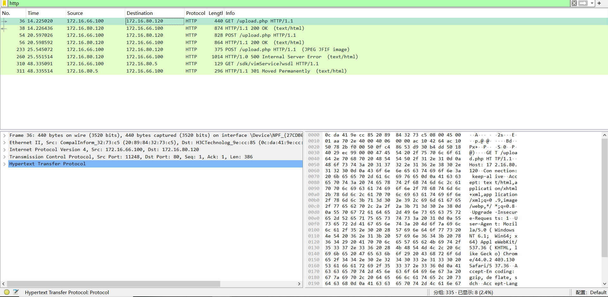Viewport: 608px width, 297px height.
Task: Select packet 36 GET /upload.php row
Action: (x=304, y=21)
